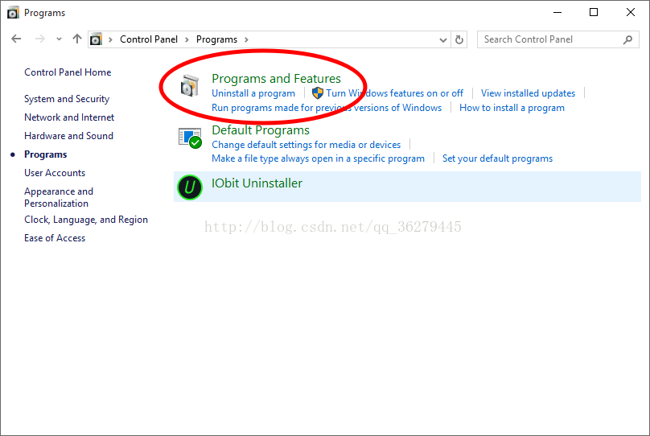Screen dimensions: 650x436
Task: Select Programs breadcrumb in address bar
Action: click(x=217, y=39)
